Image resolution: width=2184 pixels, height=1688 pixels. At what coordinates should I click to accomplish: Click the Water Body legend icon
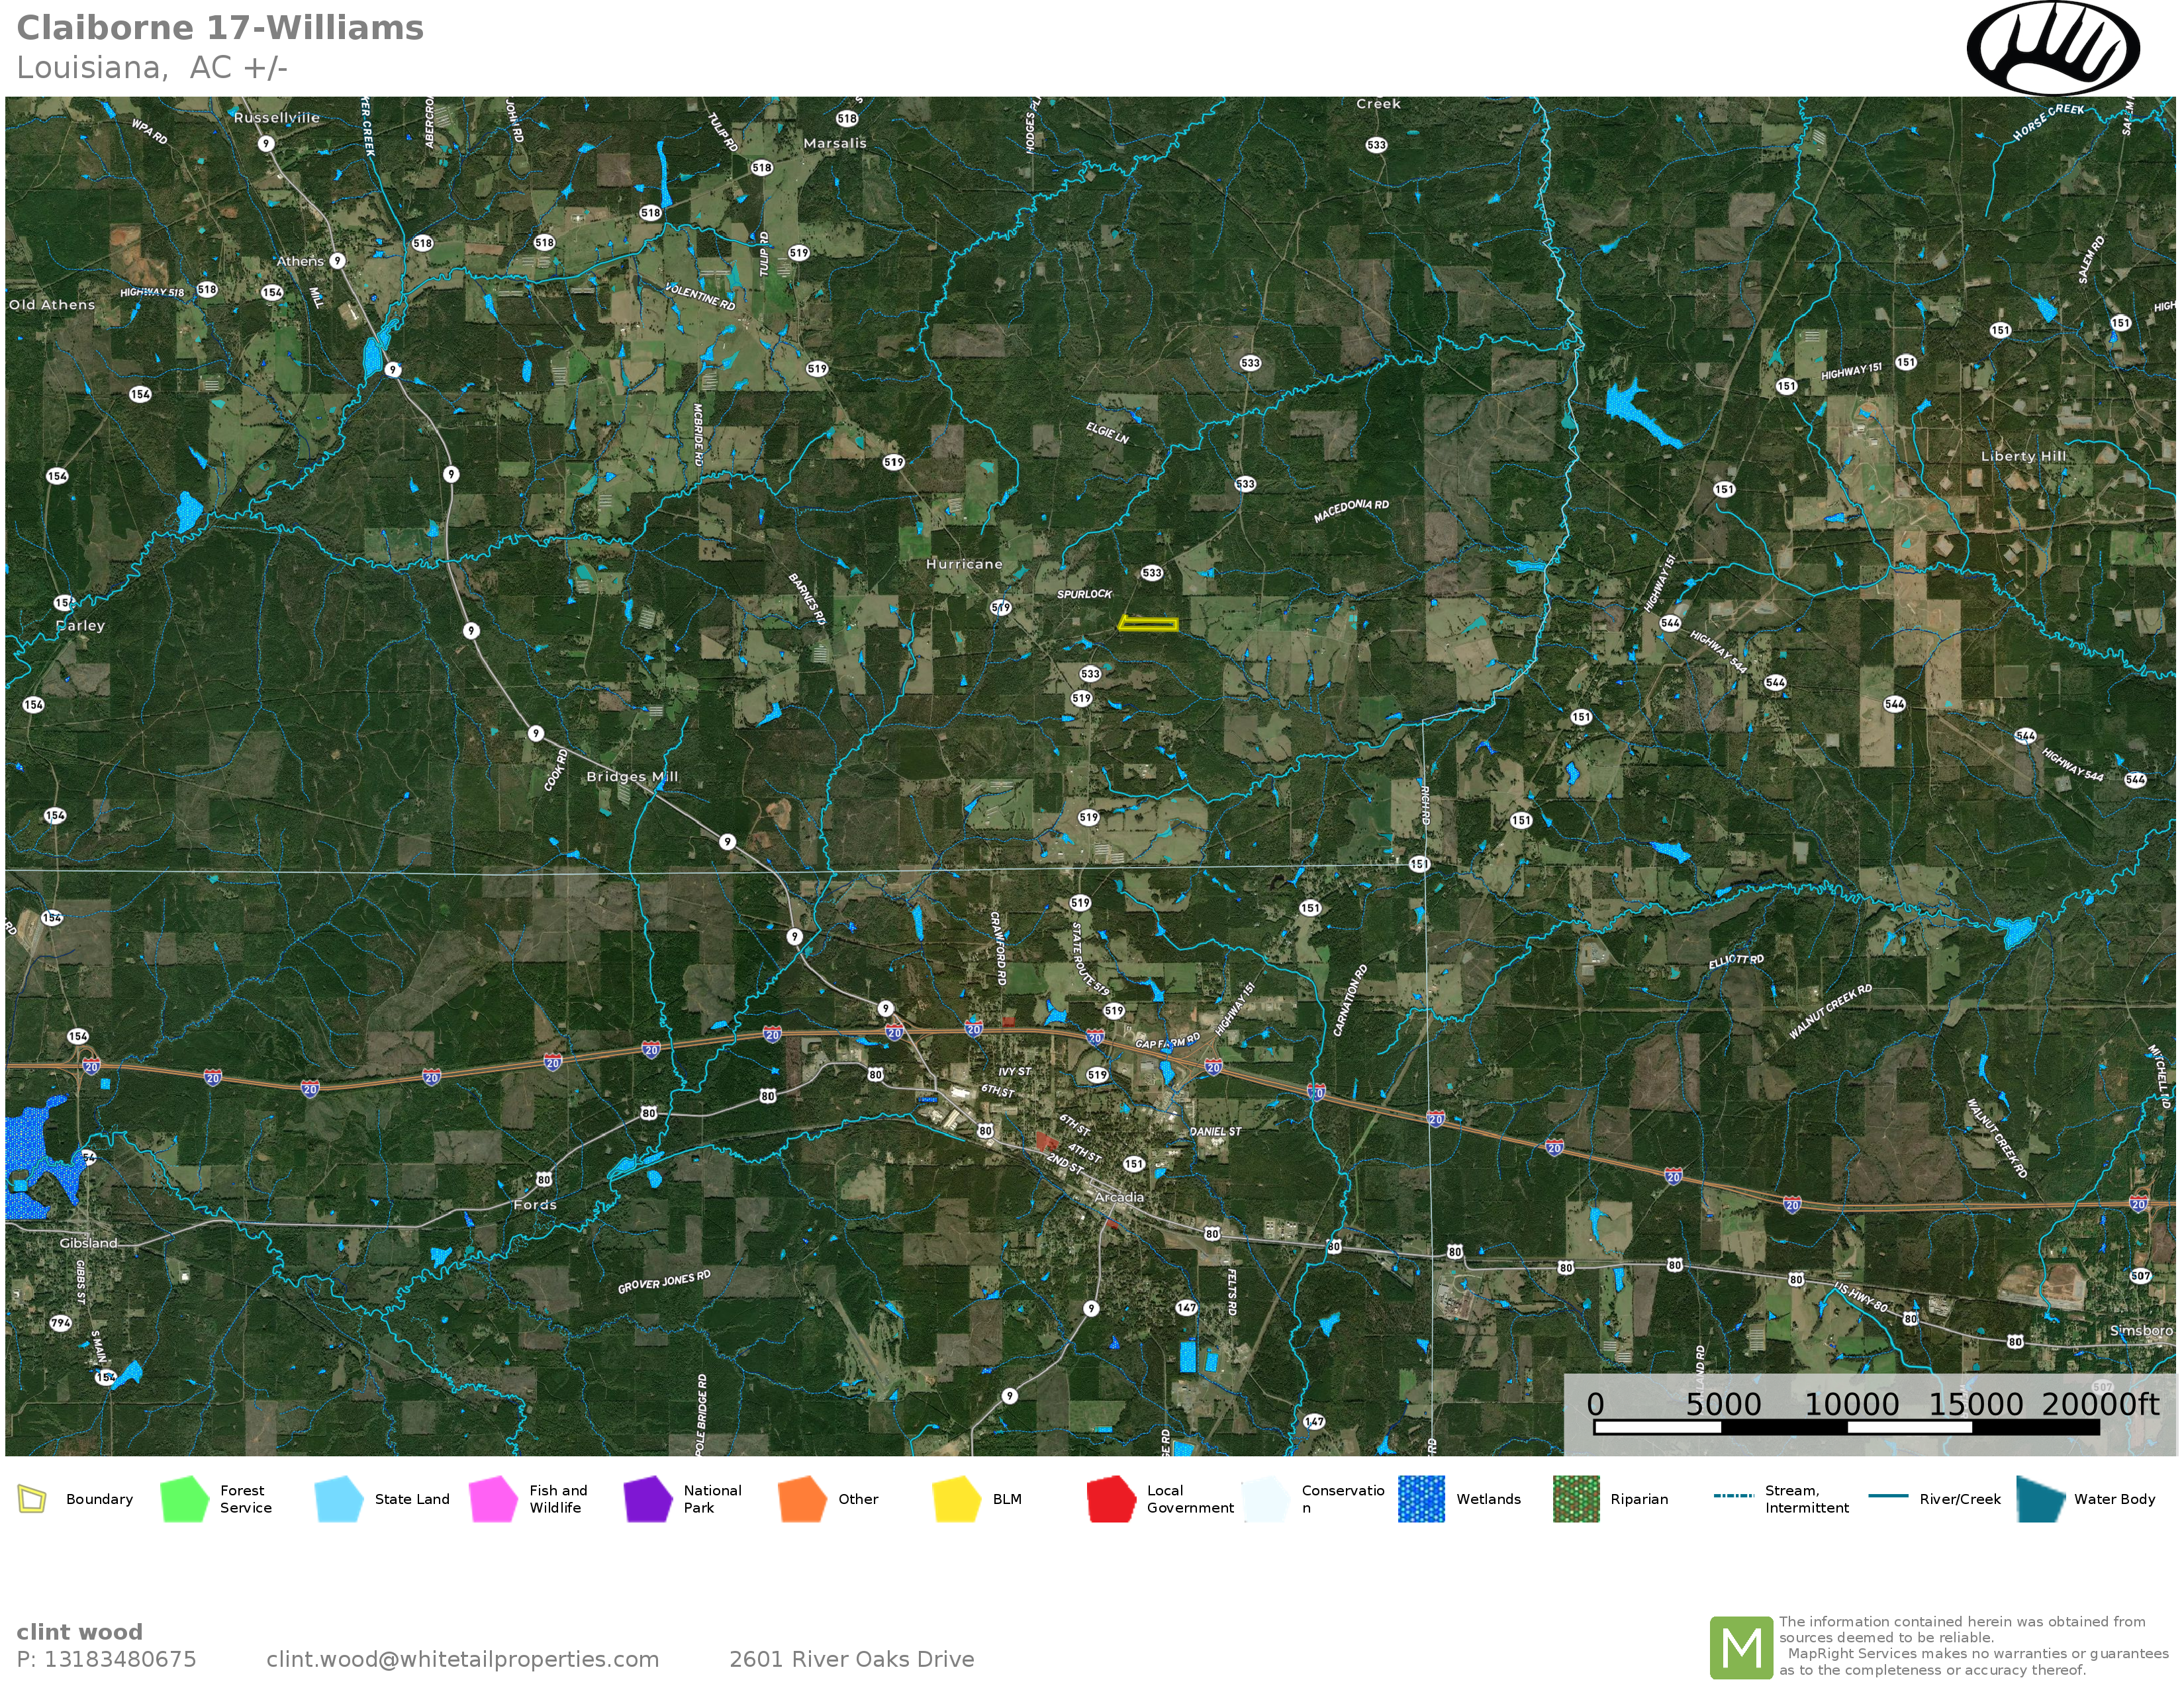click(x=2040, y=1499)
